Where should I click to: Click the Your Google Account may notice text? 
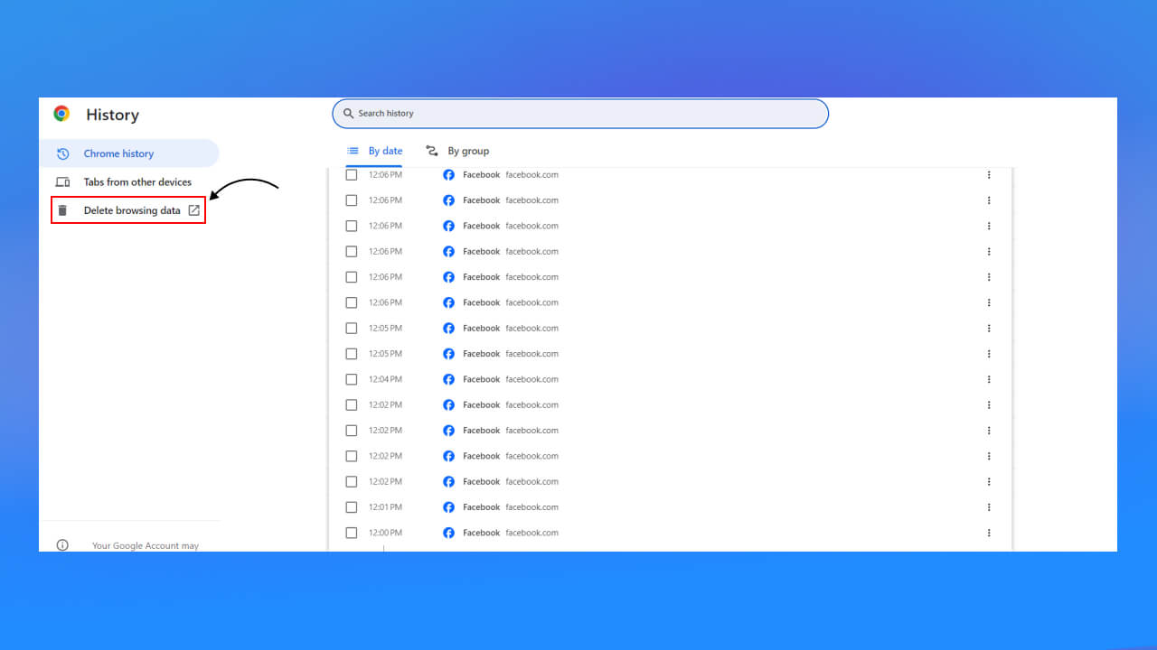click(x=146, y=546)
